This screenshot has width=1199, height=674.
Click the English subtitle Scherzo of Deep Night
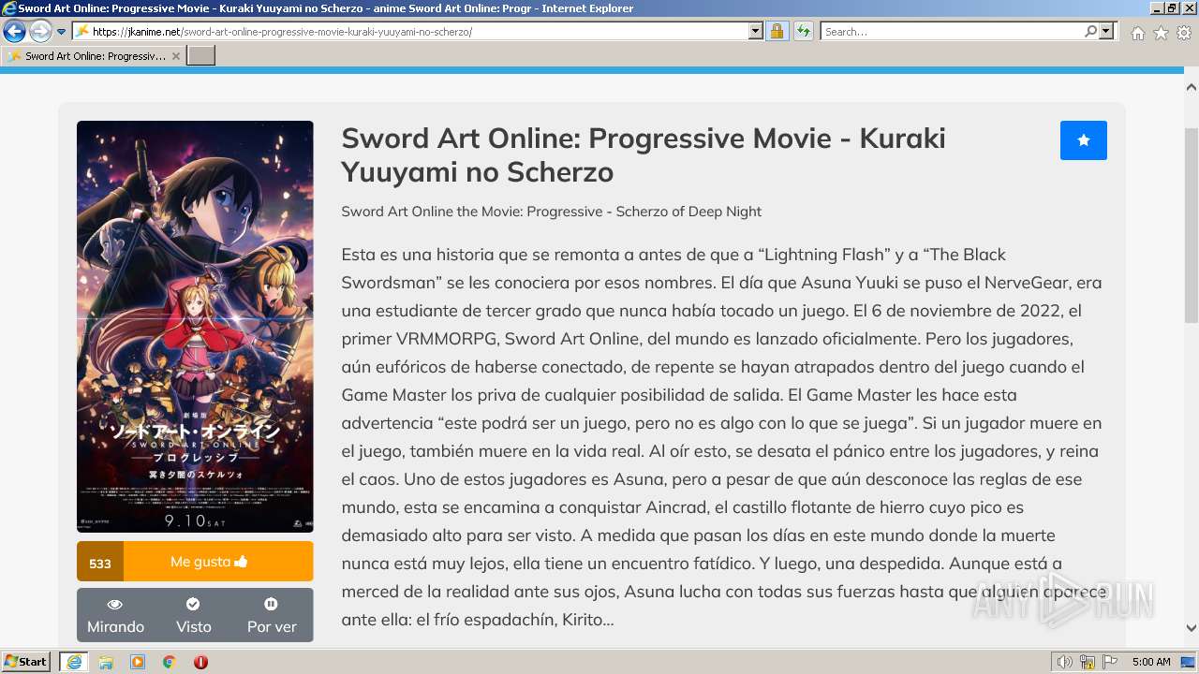coord(551,212)
